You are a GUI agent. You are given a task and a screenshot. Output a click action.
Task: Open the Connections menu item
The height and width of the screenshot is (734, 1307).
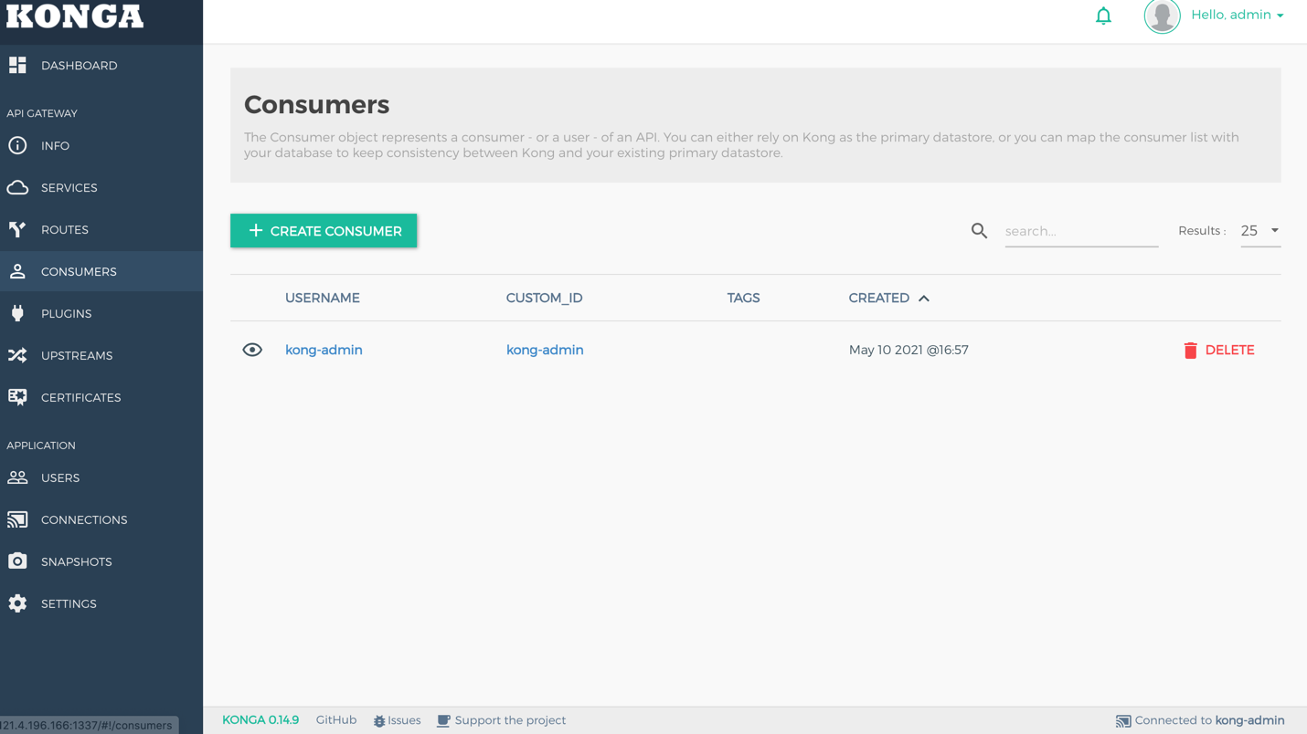click(x=101, y=520)
